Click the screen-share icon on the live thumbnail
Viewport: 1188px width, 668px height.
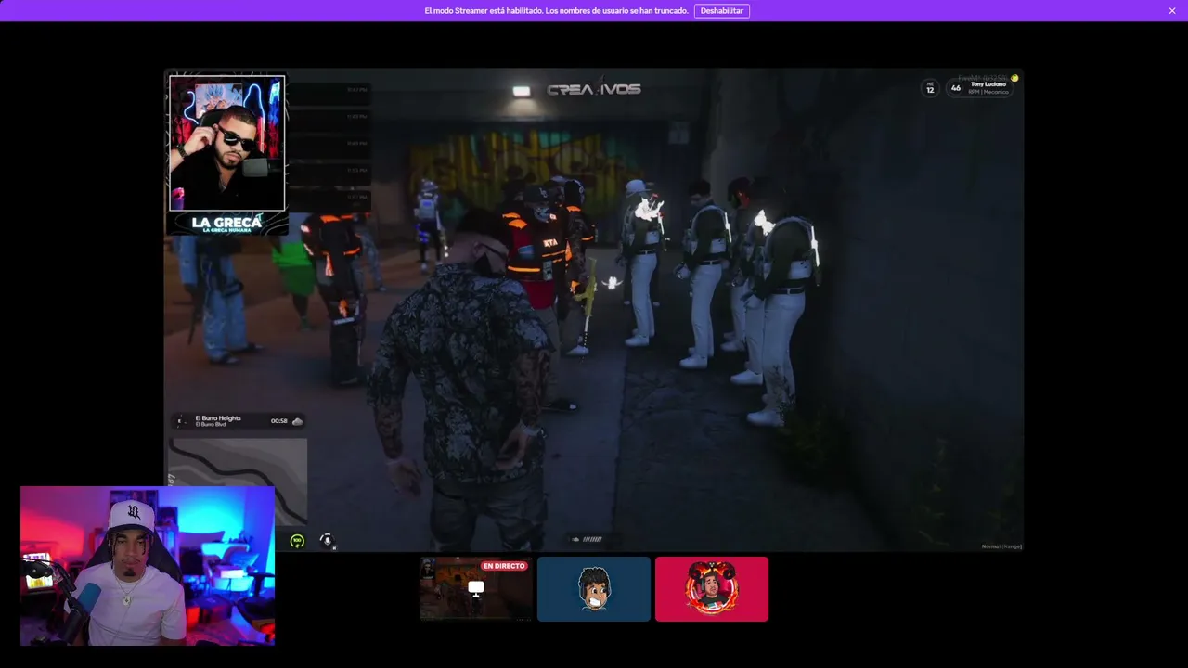click(476, 588)
